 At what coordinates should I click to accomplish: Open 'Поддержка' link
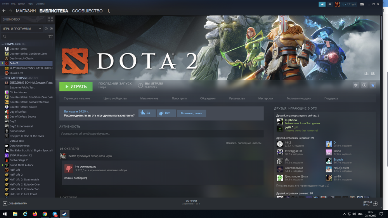click(331, 98)
